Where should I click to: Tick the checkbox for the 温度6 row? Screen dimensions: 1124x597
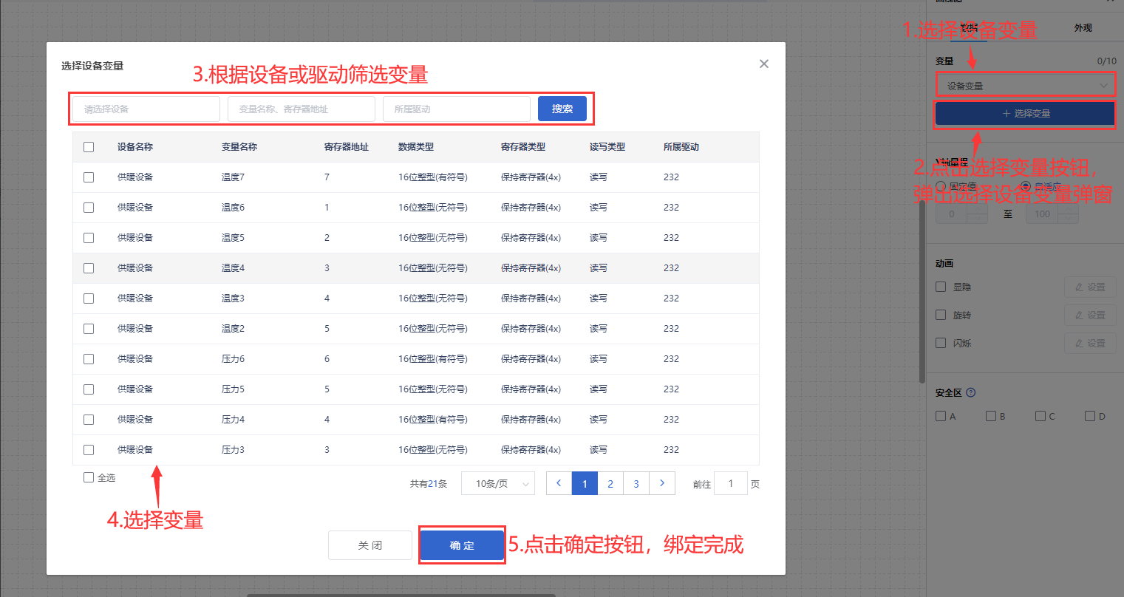click(89, 208)
